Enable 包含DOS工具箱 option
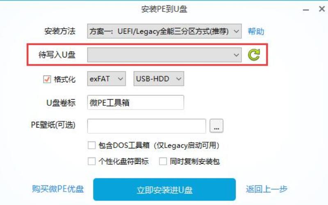The image size is (328, 205). coord(91,145)
